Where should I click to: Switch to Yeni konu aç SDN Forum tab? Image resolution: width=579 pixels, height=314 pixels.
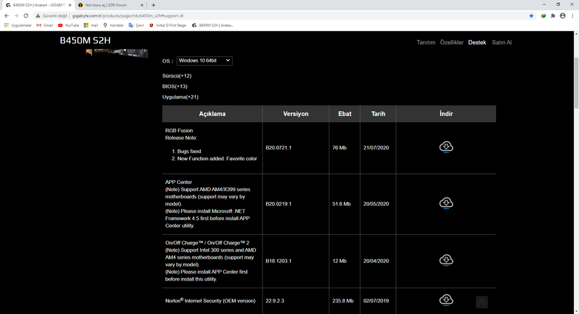point(110,5)
